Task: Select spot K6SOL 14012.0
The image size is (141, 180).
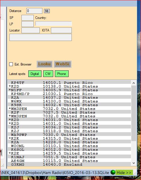Action: 69,150
